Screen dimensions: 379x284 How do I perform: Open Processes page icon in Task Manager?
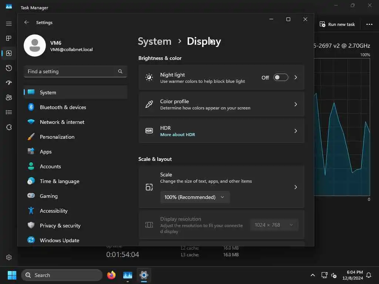[x=9, y=38]
